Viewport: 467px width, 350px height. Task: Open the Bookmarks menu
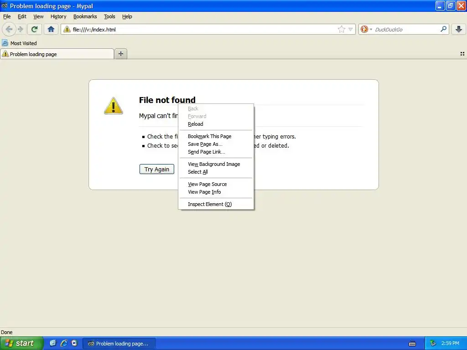[x=85, y=16]
